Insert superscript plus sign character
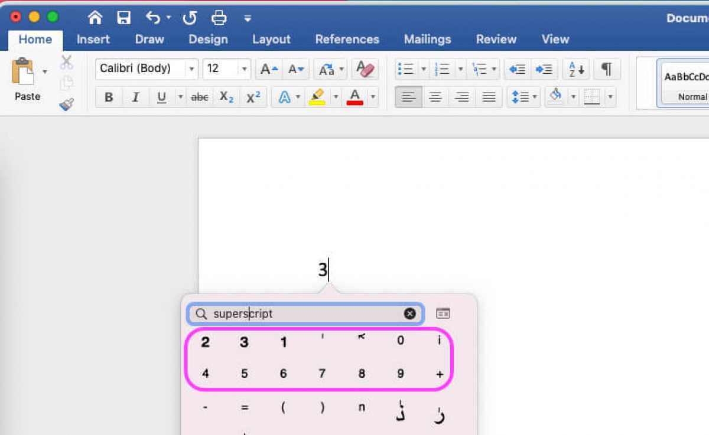Viewport: 709px width, 435px height. pos(439,374)
